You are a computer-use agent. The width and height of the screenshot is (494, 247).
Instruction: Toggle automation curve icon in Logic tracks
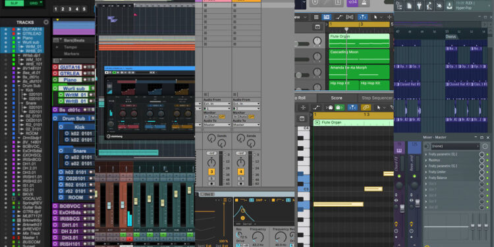[x=339, y=17]
